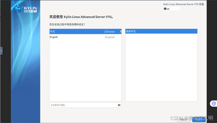
Task: Click the 退出 quit button
Action: pos(184,119)
